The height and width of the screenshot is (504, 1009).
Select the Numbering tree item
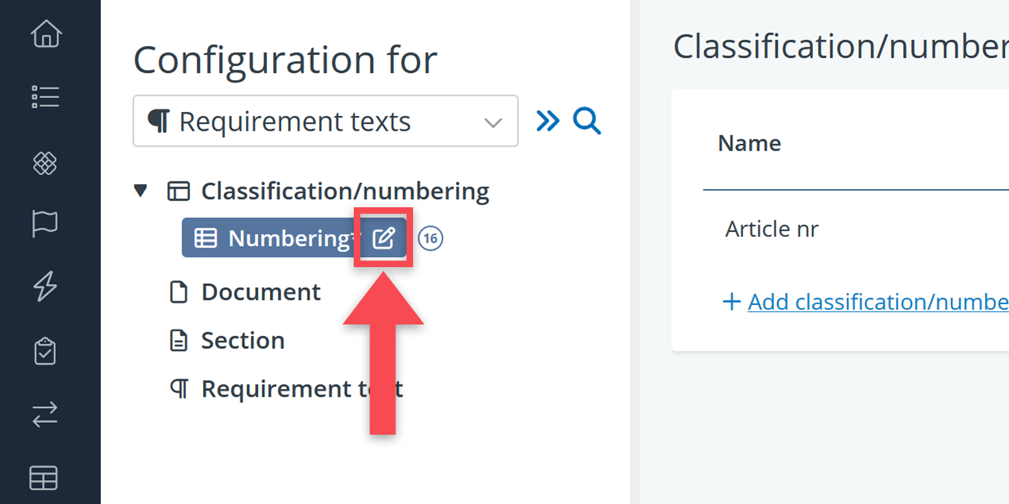pyautogui.click(x=277, y=238)
